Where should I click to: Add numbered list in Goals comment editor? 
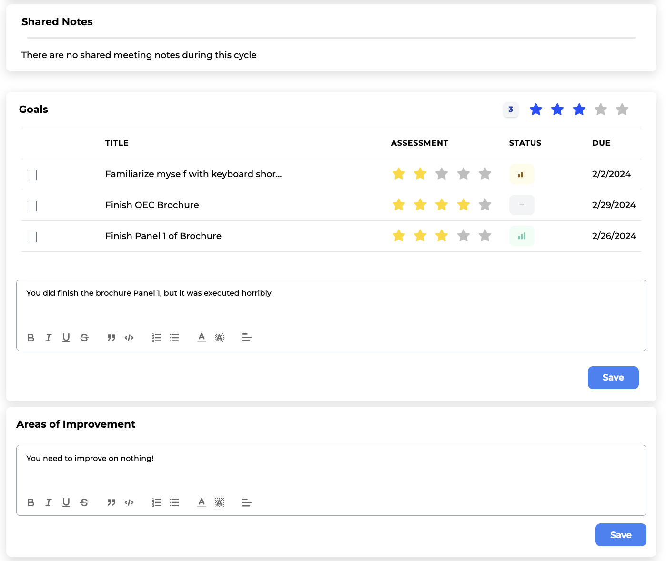tap(157, 338)
